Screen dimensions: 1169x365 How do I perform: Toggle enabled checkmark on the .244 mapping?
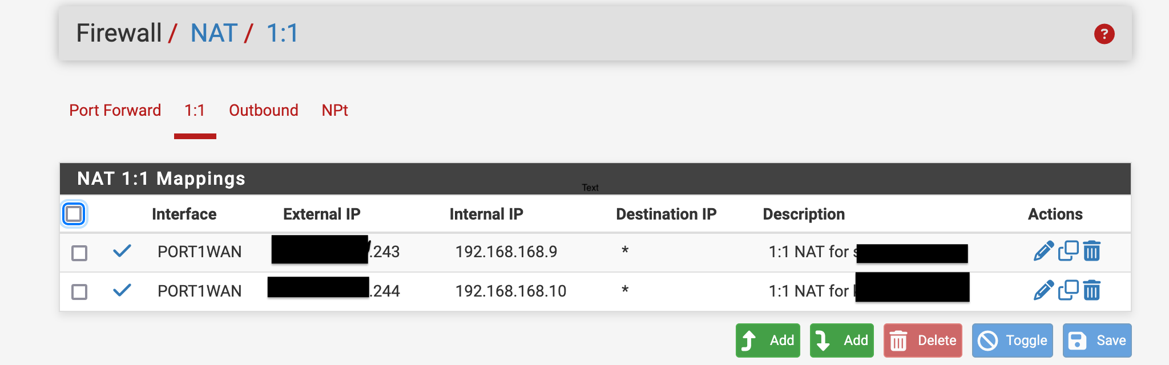click(x=122, y=290)
